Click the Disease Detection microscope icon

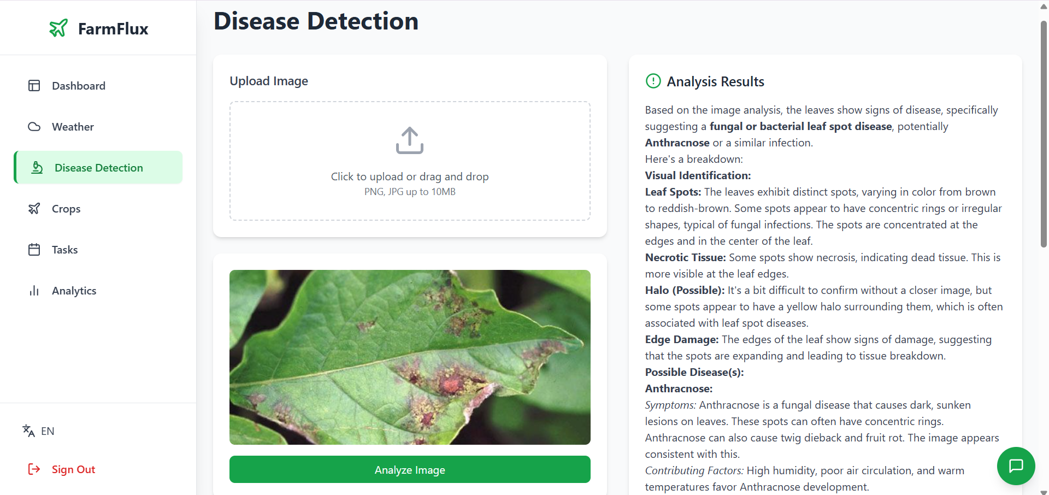click(x=37, y=168)
